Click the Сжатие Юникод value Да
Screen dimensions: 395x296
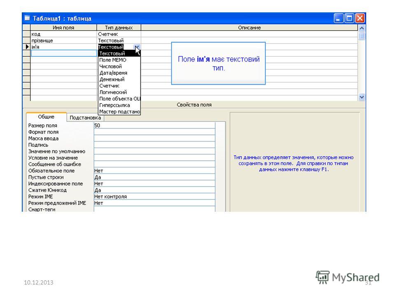pos(154,190)
